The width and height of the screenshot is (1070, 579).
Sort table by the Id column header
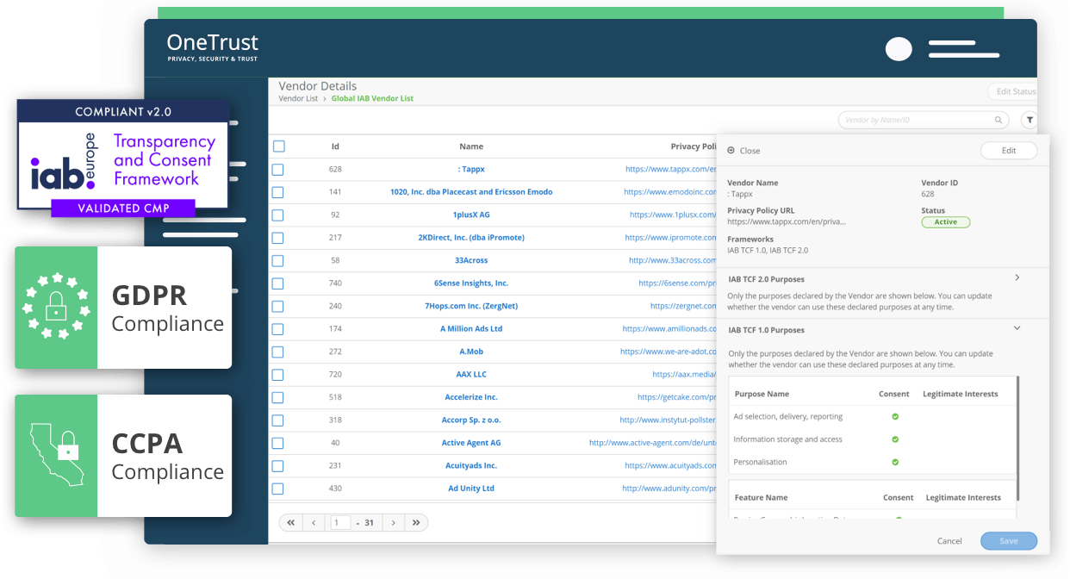click(335, 146)
